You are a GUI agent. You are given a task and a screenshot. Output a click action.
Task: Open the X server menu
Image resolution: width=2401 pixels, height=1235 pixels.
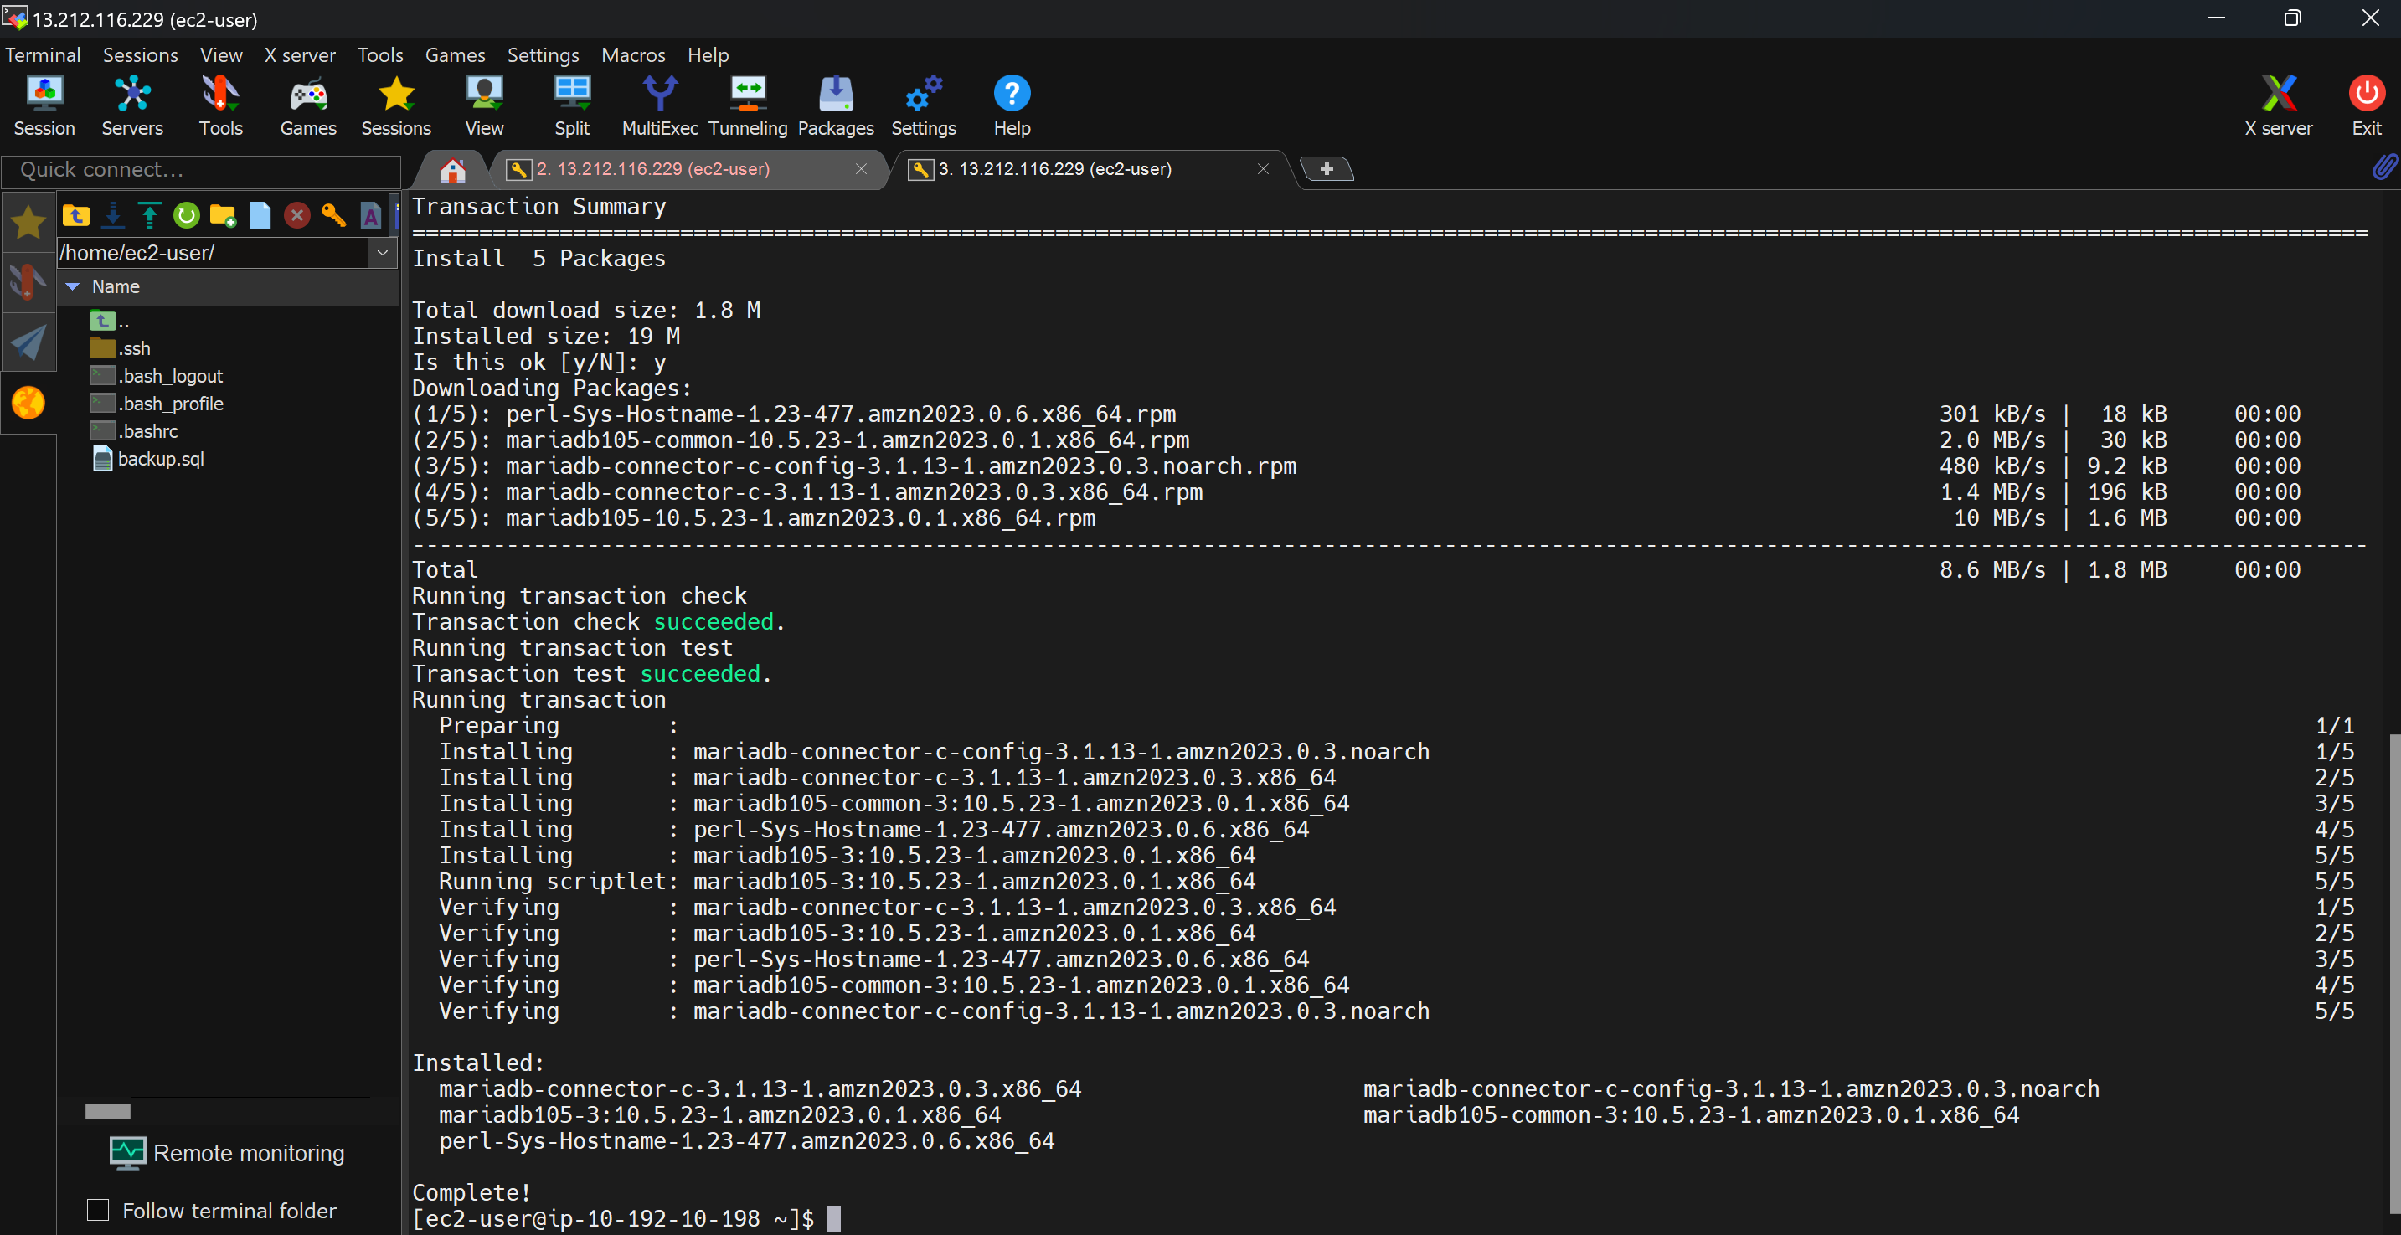point(299,55)
